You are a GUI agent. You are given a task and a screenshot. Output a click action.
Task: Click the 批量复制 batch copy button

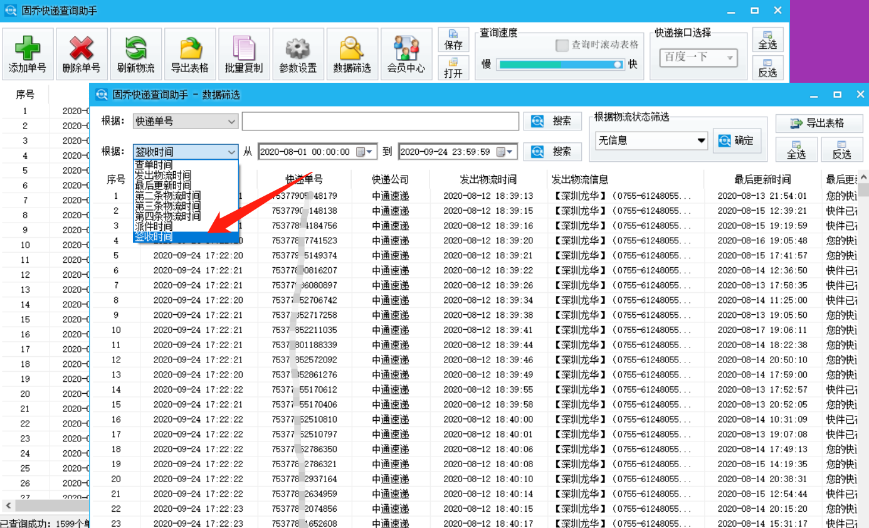coord(244,54)
